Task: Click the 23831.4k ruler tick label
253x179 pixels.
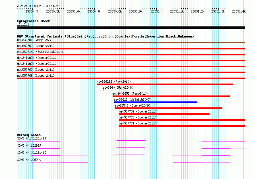Action: pyautogui.click(x=239, y=11)
